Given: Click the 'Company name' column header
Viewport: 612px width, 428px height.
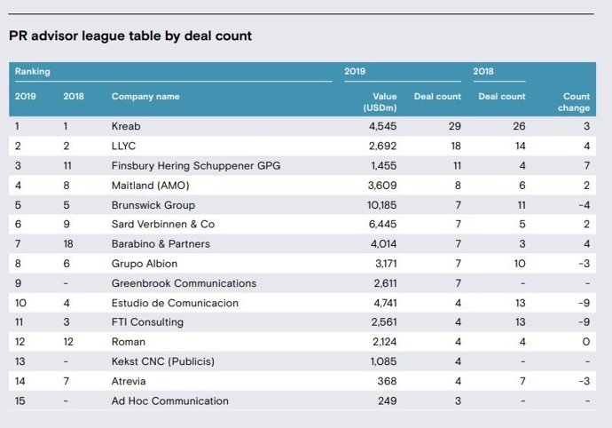Looking at the screenshot, I should tap(145, 97).
